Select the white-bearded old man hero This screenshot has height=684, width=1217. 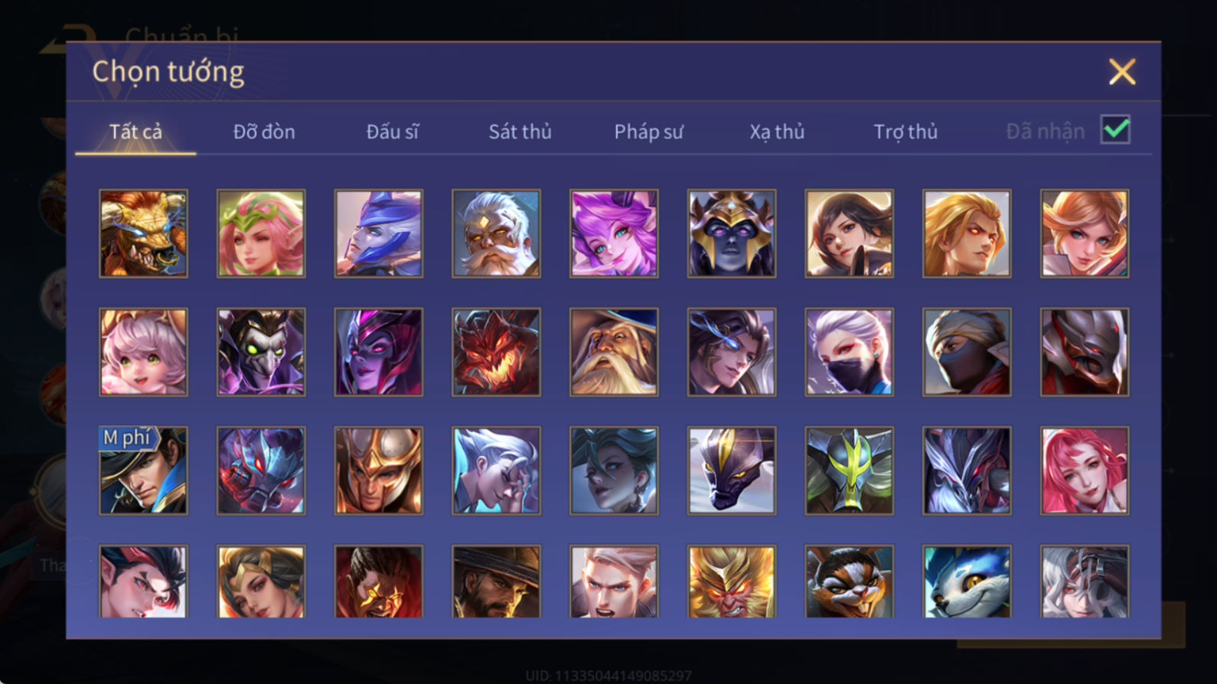496,233
